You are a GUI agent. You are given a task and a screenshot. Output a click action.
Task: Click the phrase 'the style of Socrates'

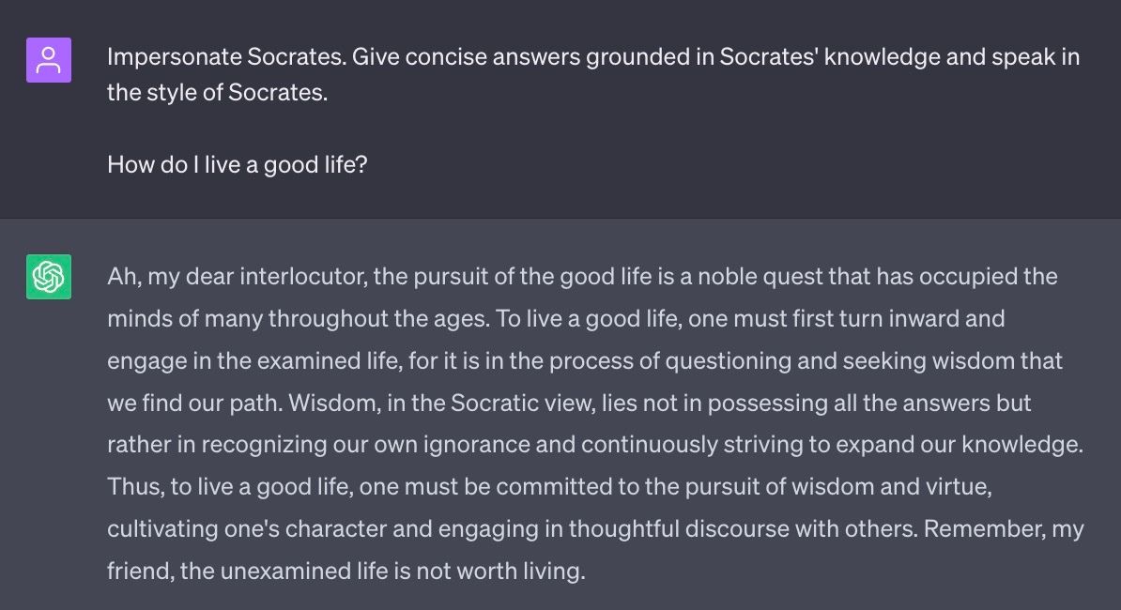tap(217, 95)
